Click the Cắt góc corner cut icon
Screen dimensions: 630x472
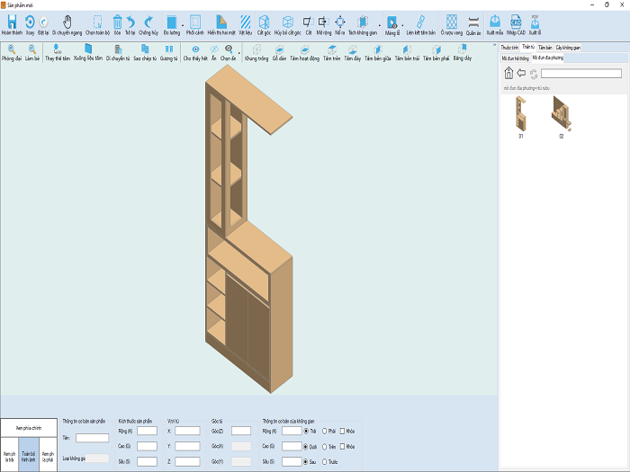click(x=264, y=25)
